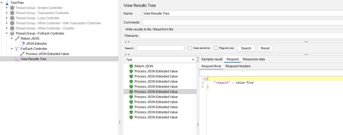The image size is (343, 135).
Task: Click the green success shield beside Return JSON result
Action: (131, 66)
